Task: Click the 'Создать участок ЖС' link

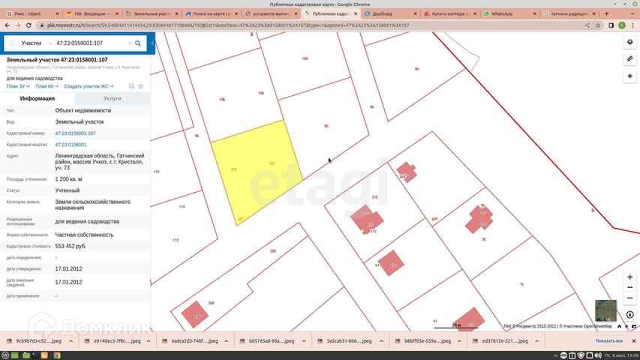Action: [x=89, y=86]
